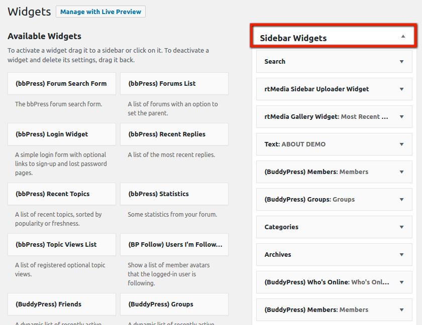Viewport: 422px width, 325px height.
Task: Select the (bbPress) Recent Replies widget
Action: 174,134
